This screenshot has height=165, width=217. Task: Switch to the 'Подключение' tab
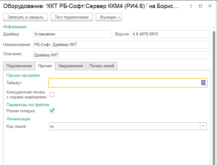19,66
